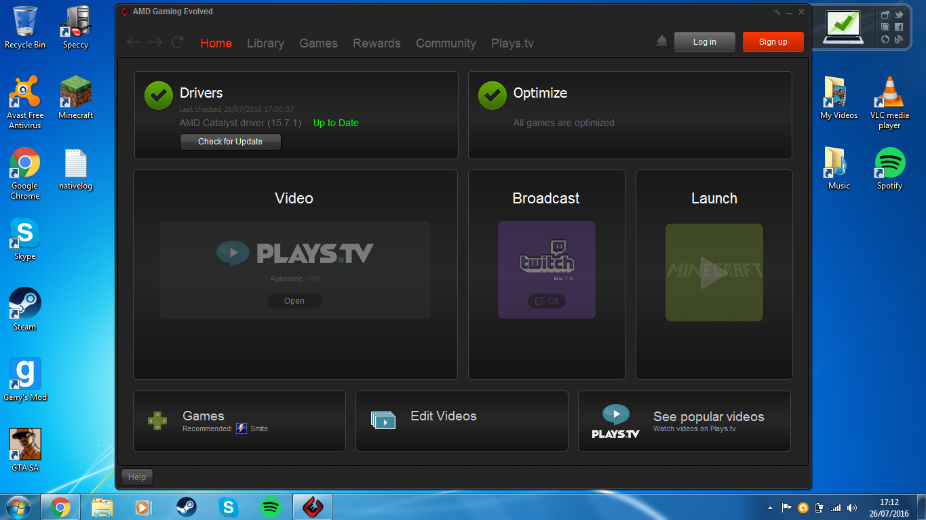Image resolution: width=926 pixels, height=520 pixels.
Task: Click the Action Center flag in tray
Action: [x=787, y=507]
